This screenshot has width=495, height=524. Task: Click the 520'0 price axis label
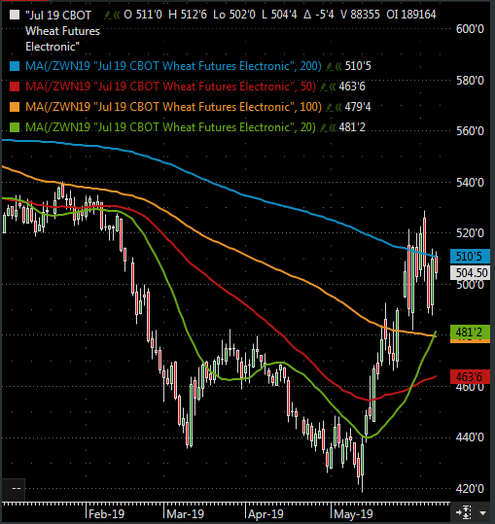470,233
